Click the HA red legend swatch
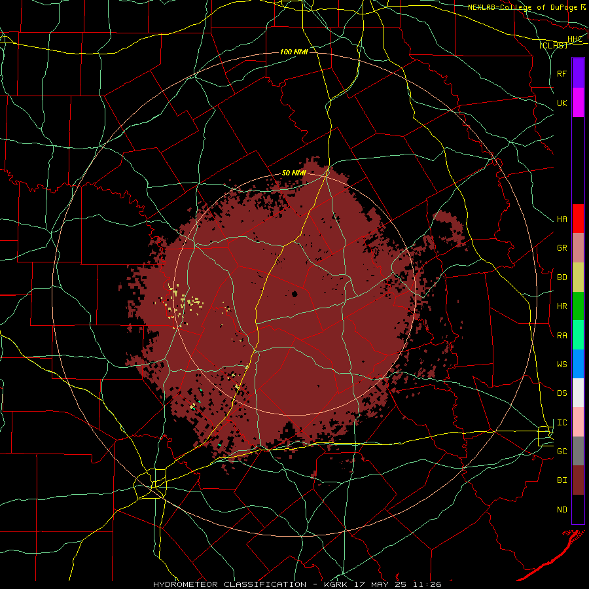Image resolution: width=589 pixels, height=589 pixels. 578,219
